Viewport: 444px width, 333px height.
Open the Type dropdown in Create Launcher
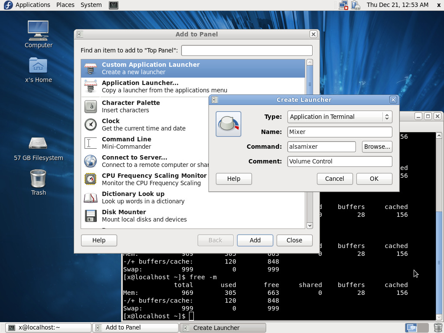340,117
